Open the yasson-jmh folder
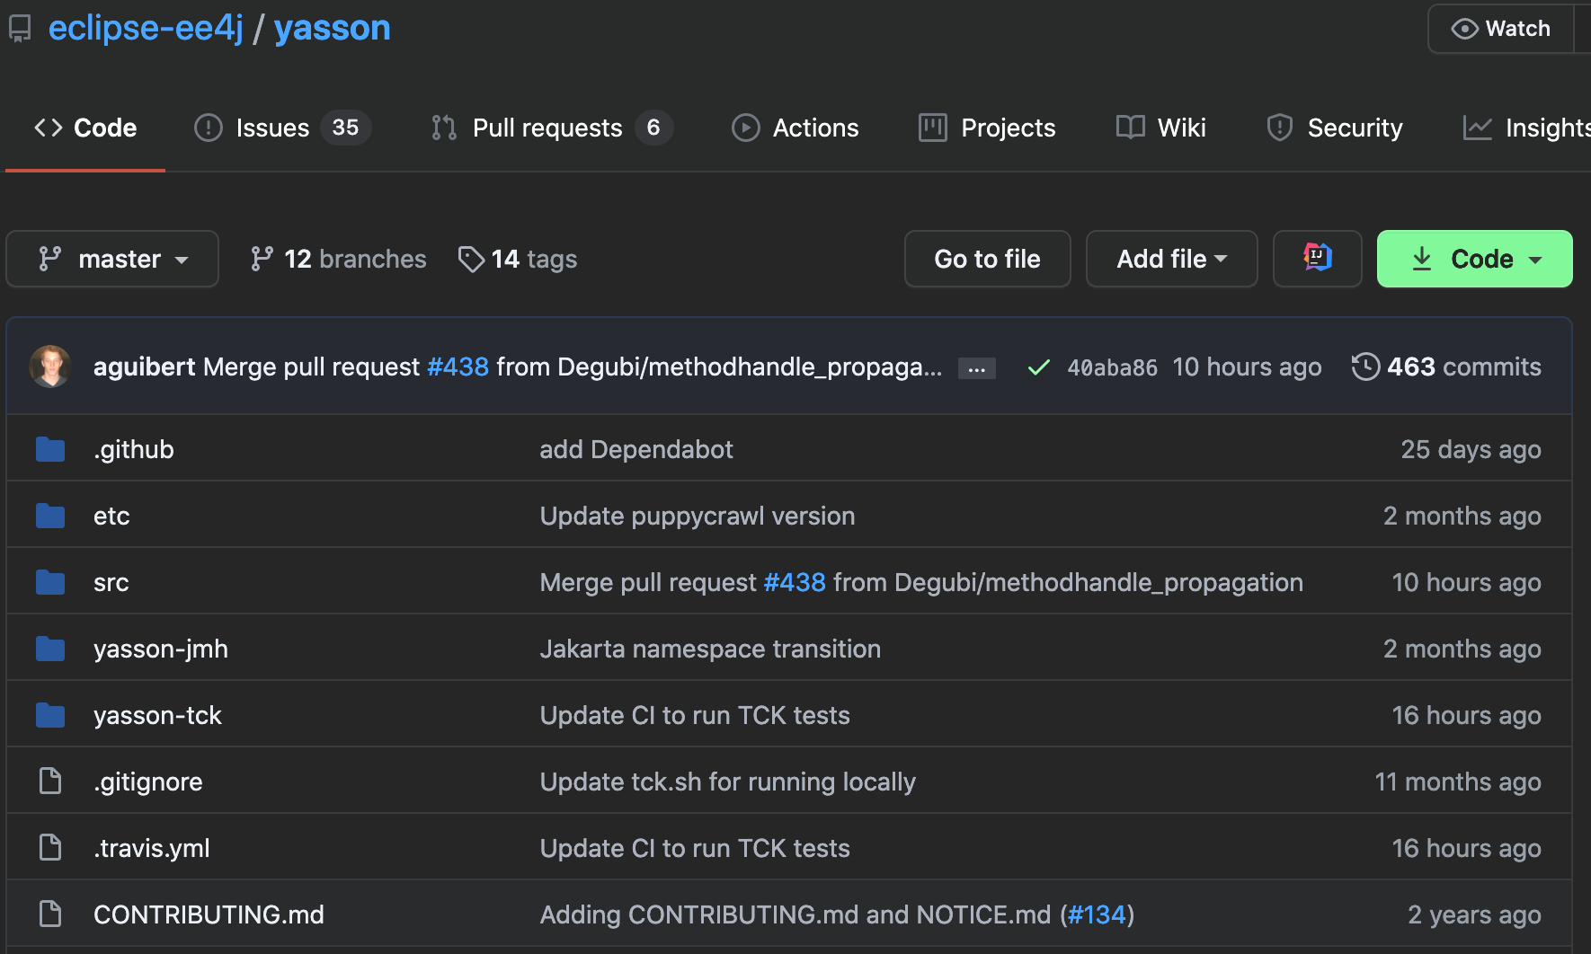The width and height of the screenshot is (1591, 954). (161, 649)
